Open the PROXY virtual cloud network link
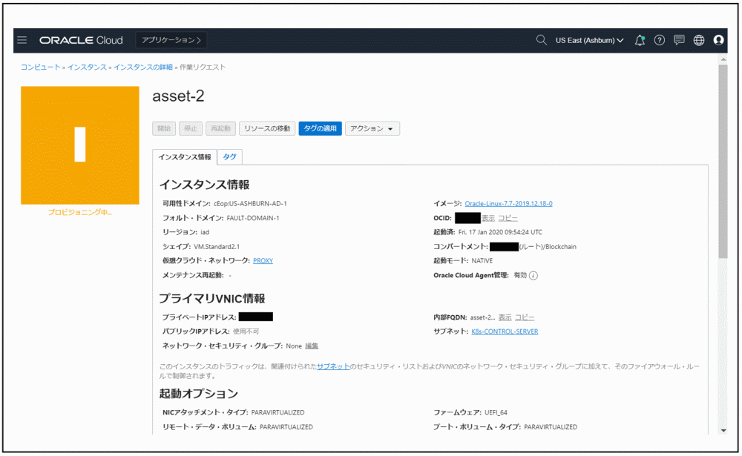Viewport: 742px width, 456px height. [263, 261]
